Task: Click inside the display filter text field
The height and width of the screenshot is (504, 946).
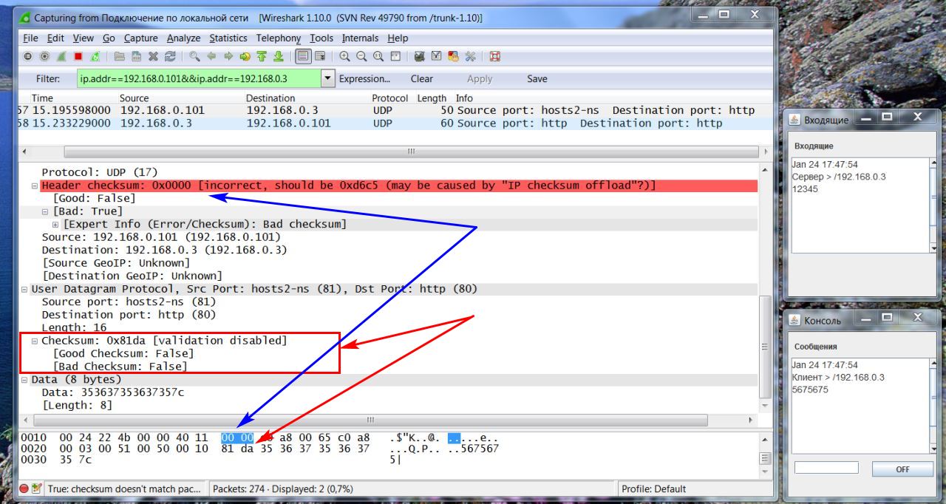Action: 198,78
